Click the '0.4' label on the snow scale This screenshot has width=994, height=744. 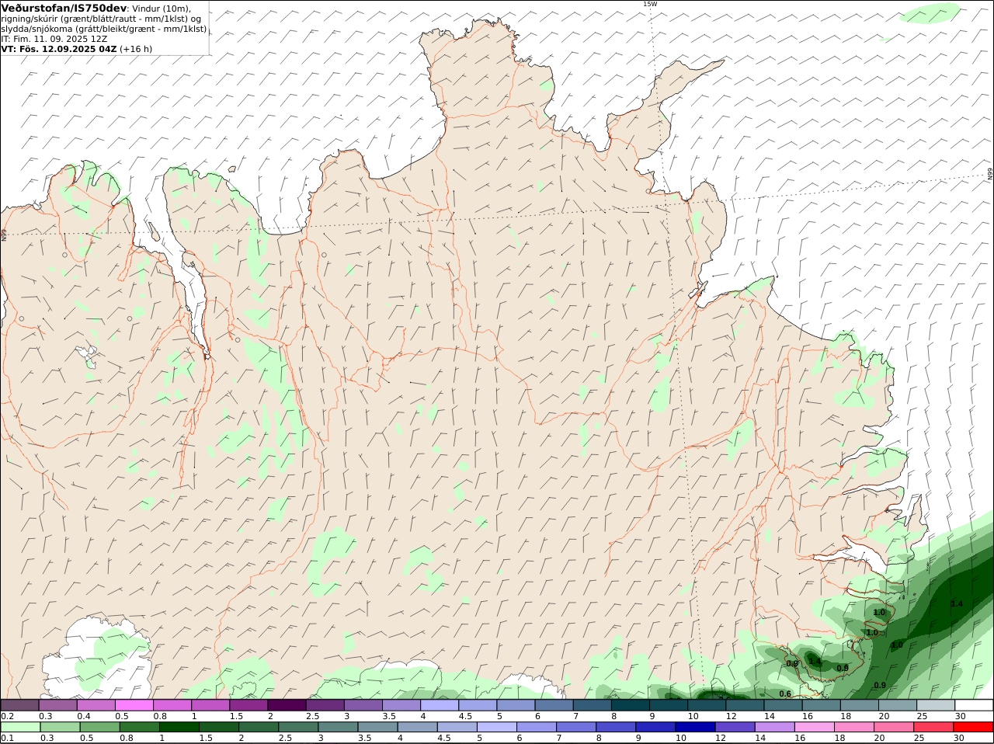[84, 716]
